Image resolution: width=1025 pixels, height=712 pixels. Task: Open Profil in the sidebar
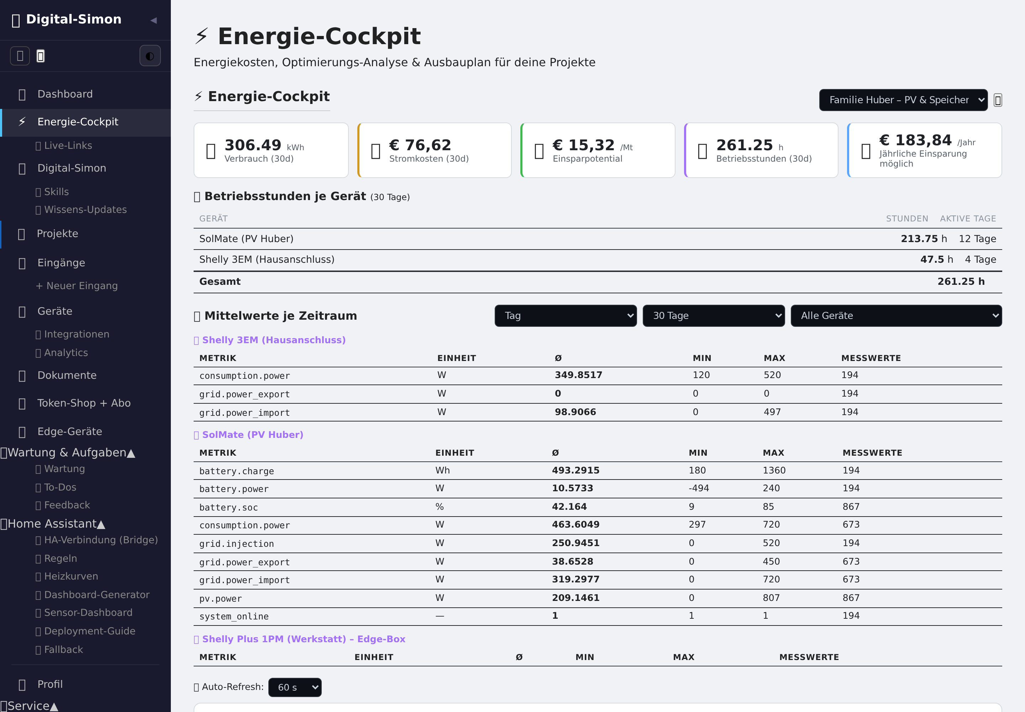(x=86, y=684)
